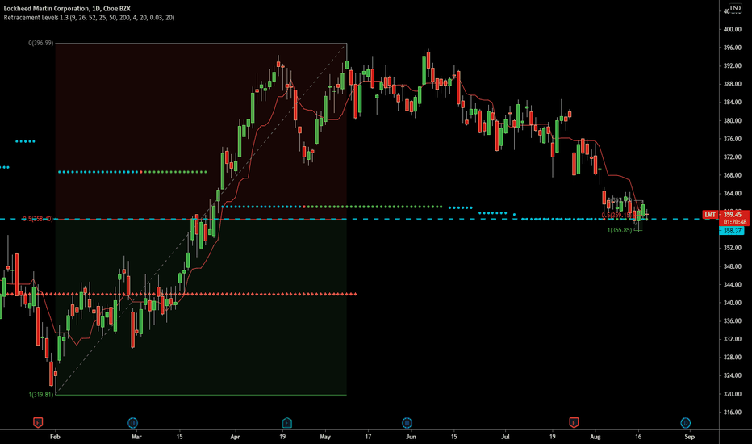The height and width of the screenshot is (444, 752).
Task: Click the Jul label on time axis
Action: coord(505,437)
